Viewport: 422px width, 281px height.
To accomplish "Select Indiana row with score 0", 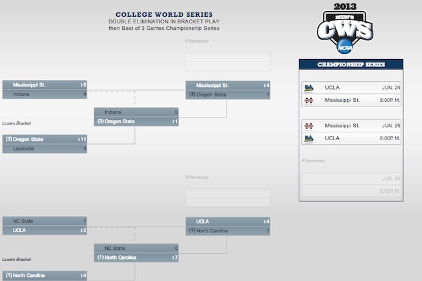I will click(x=136, y=112).
